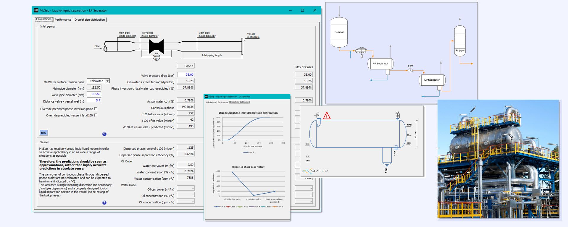The image size is (568, 227).
Task: Edit Main pipe diameter field 182.50
Action: point(94,87)
